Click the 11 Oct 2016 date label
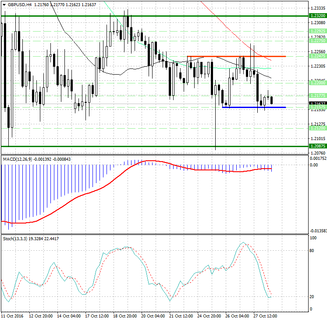 pos(13,316)
